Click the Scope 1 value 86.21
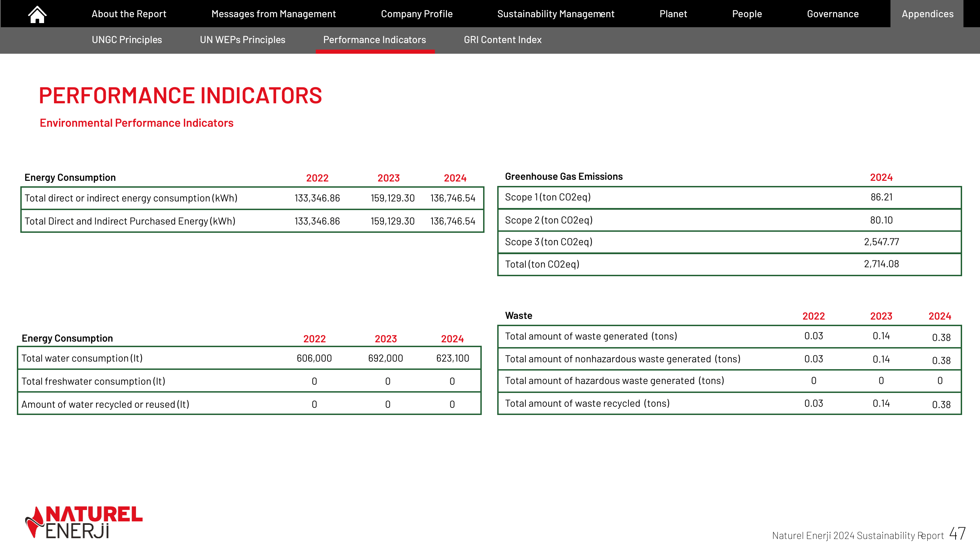980x551 pixels. pos(882,197)
